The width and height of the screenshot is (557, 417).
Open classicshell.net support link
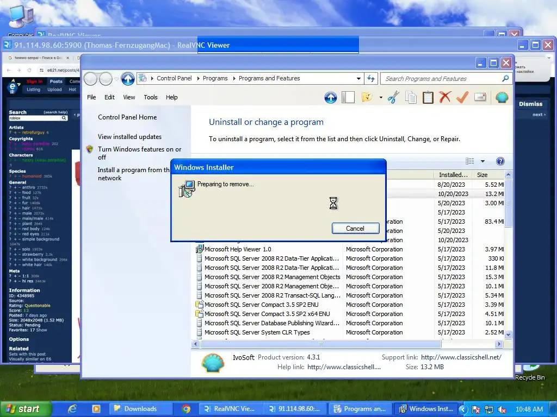[461, 357]
